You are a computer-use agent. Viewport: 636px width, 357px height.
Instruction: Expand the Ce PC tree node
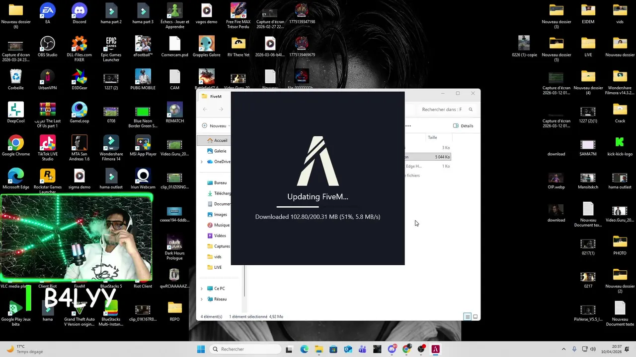(x=202, y=289)
